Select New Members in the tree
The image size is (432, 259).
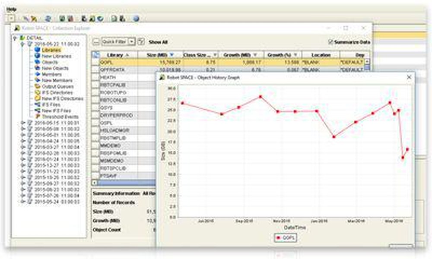57,80
